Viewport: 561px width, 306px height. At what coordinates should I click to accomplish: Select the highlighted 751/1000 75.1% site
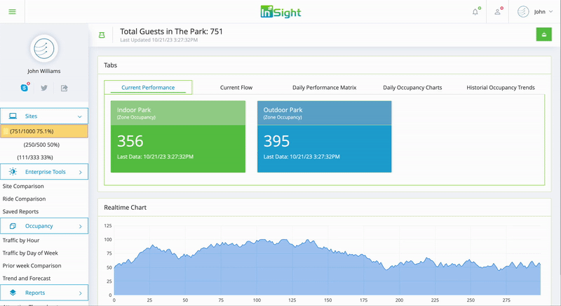click(x=44, y=131)
